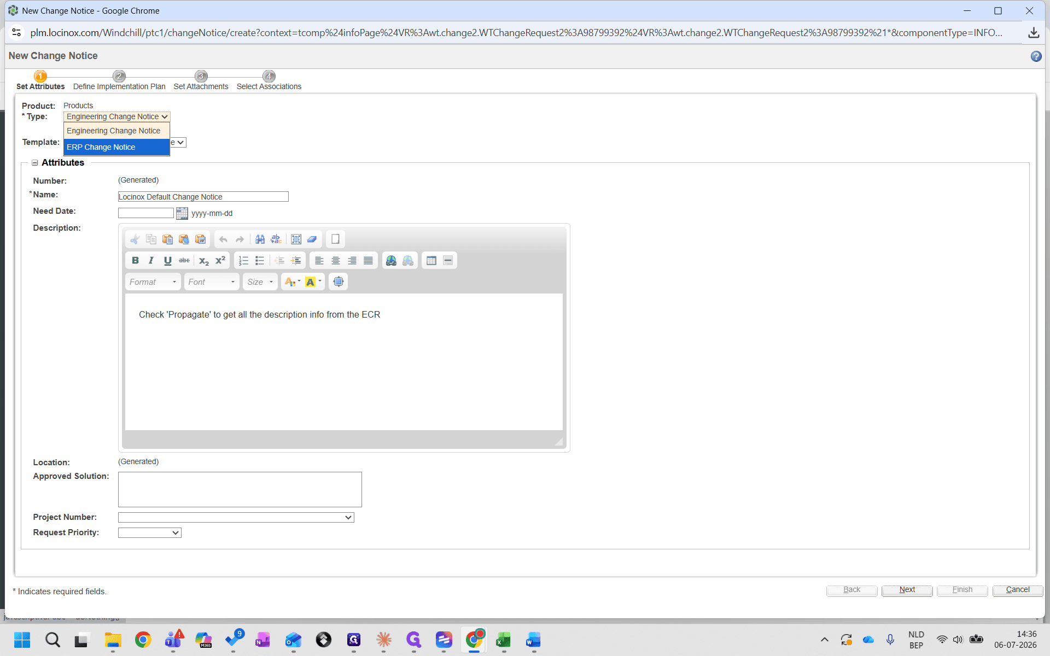Open the Size dropdown in editor
The image size is (1050, 656).
point(260,282)
